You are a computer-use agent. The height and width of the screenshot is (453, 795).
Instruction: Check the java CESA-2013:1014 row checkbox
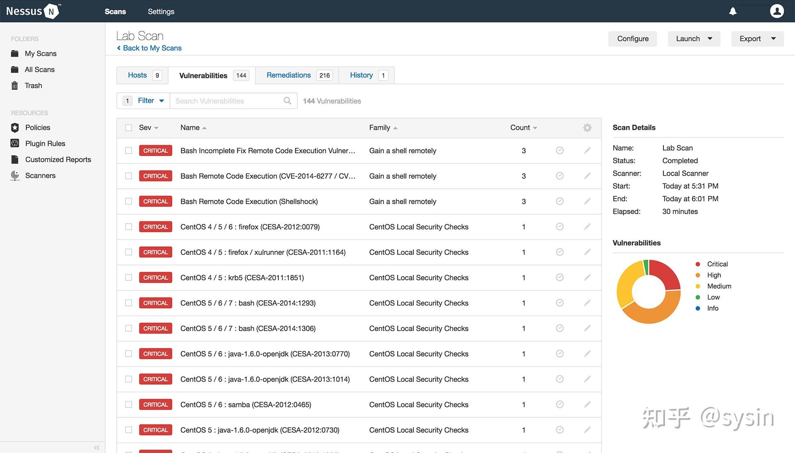tap(129, 379)
